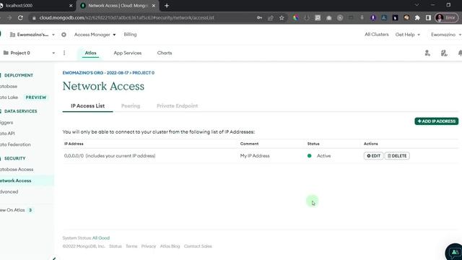Open the Ewomazino user account dropdown

446,35
